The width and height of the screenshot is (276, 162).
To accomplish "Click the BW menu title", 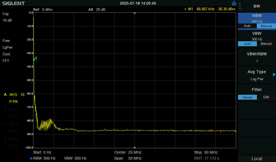I will 257,6.
